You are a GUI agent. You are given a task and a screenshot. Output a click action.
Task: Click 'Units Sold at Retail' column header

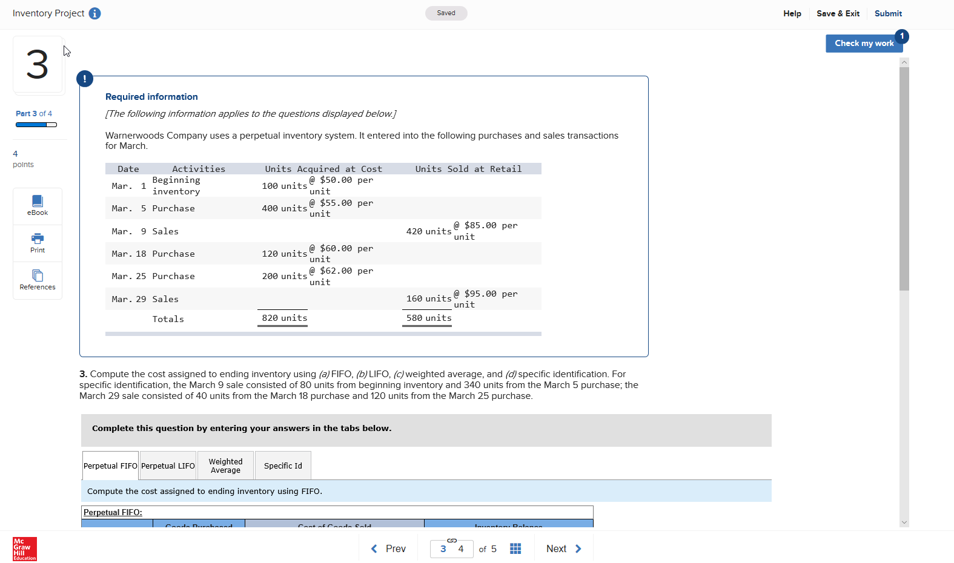468,169
